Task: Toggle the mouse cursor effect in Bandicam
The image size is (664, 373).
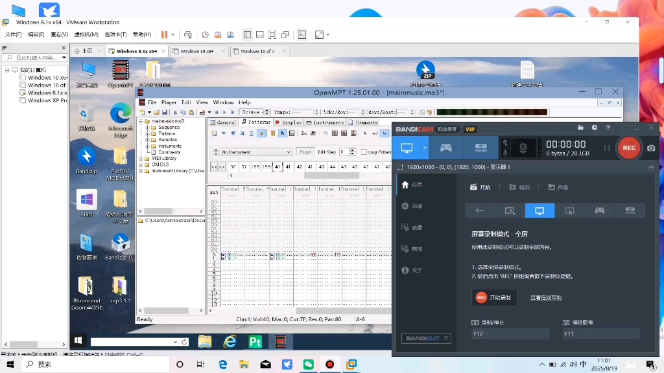Action: (x=505, y=143)
